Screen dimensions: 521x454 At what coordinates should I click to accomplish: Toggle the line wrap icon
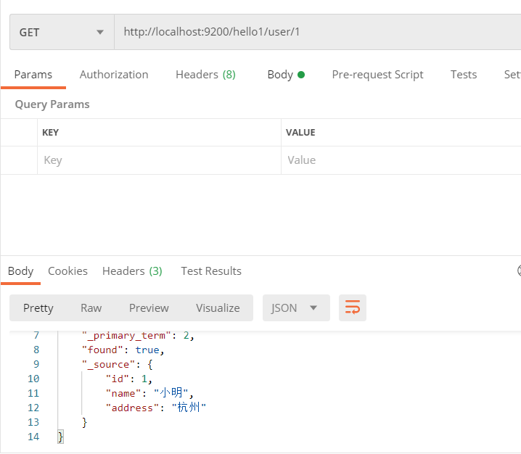[x=353, y=308]
